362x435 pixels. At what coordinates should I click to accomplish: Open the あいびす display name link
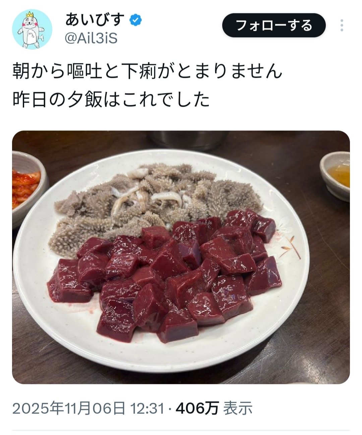point(95,20)
